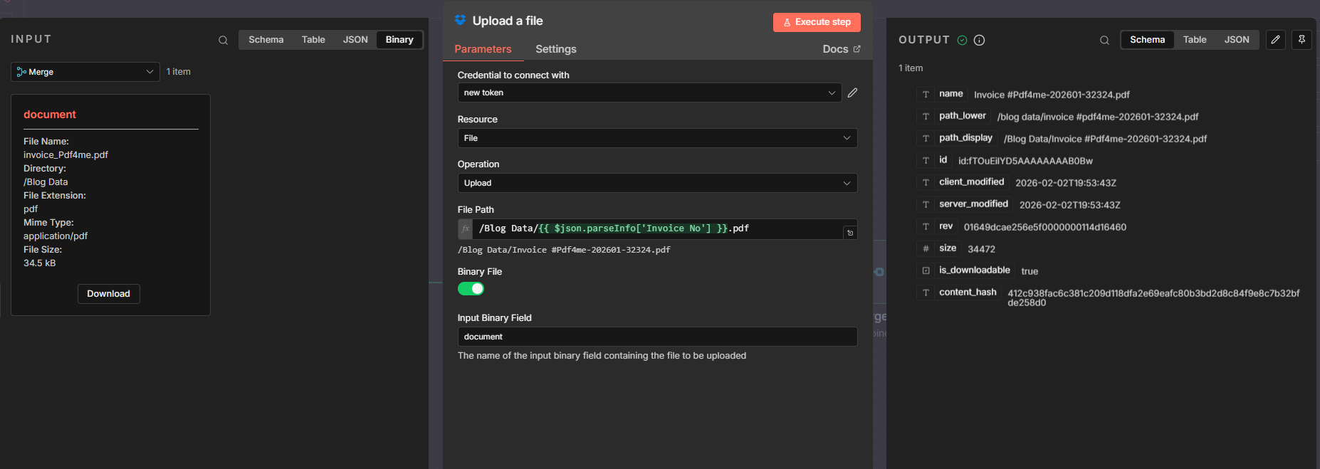Viewport: 1320px width, 469px height.
Task: Open the new token credential dropdown
Action: tap(649, 93)
